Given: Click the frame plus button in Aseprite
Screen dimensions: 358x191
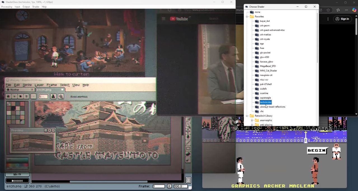Looking at the screenshot, I should (x=169, y=186).
